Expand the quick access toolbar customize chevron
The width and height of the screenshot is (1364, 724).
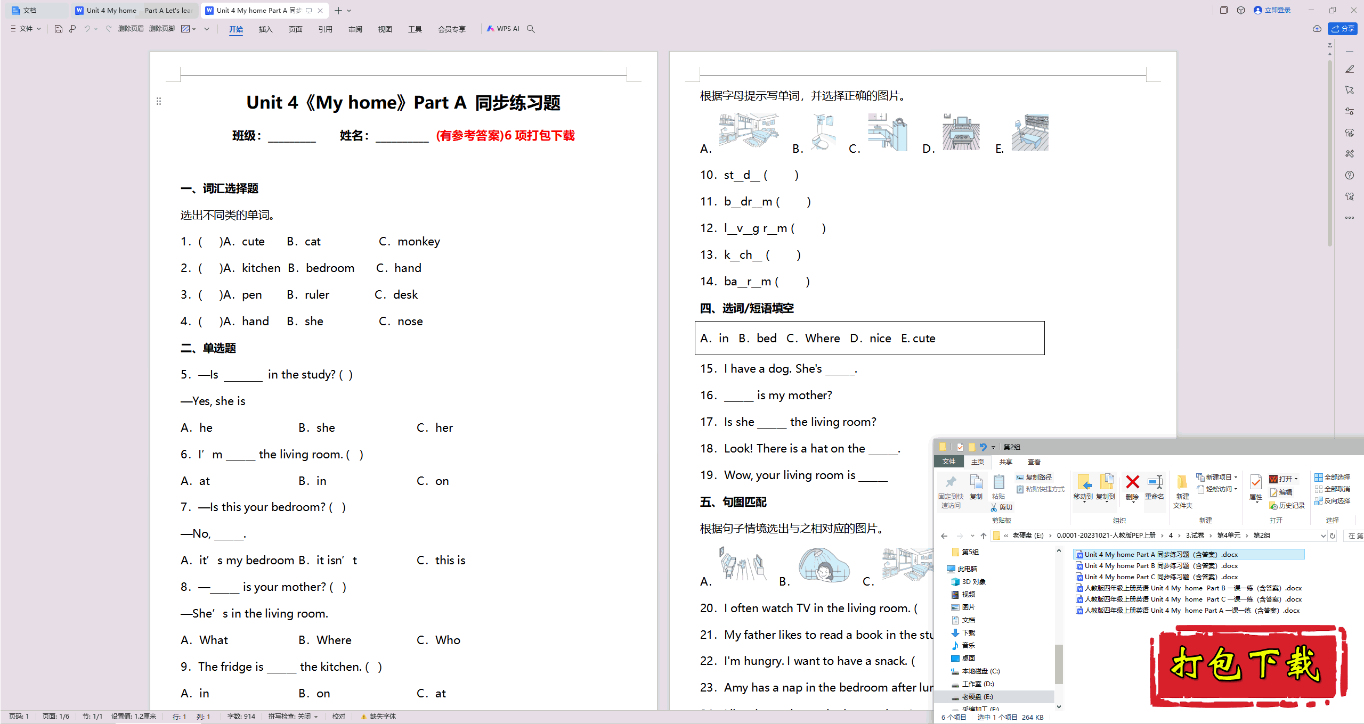click(207, 29)
